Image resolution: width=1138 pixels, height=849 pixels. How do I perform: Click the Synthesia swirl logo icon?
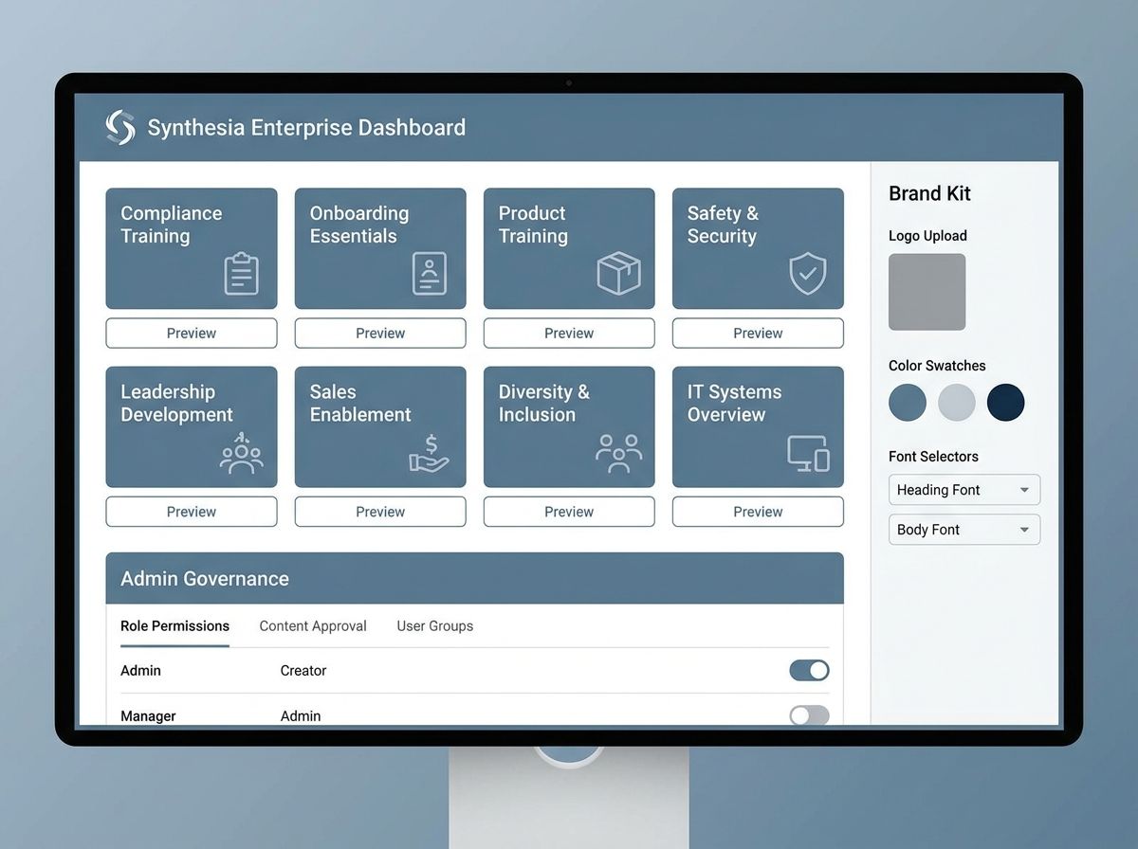[120, 127]
